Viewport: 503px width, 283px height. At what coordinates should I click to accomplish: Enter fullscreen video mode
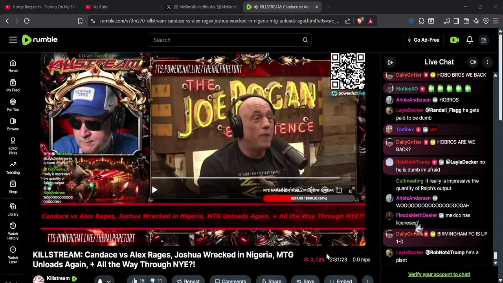(x=352, y=190)
